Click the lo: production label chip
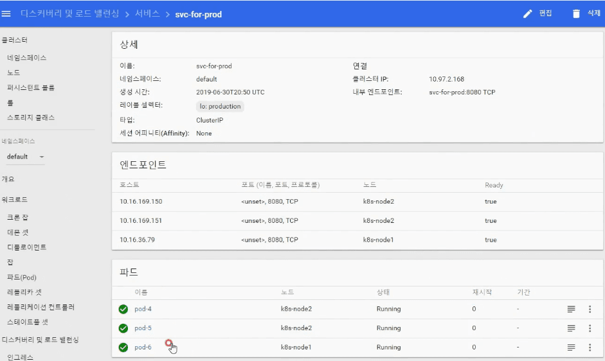This screenshot has height=361, width=605. 220,106
